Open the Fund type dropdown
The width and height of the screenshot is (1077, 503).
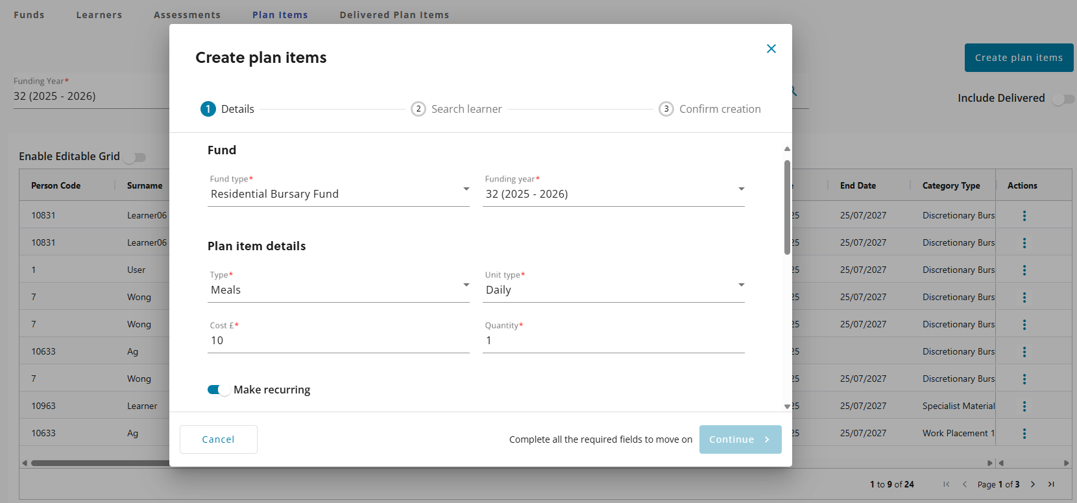tap(338, 194)
